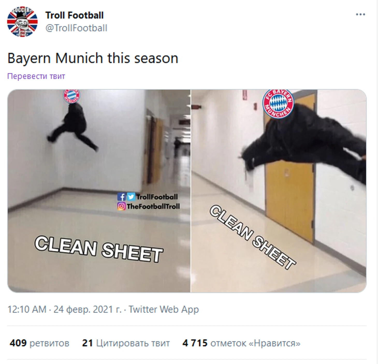Open the right meme image panel
378x364 pixels.
click(279, 191)
